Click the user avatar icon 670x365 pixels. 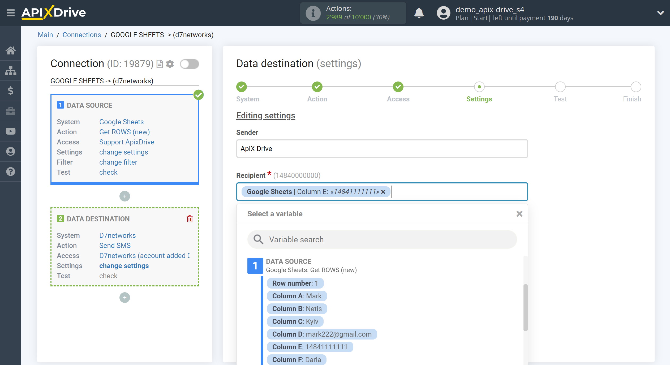pos(444,13)
